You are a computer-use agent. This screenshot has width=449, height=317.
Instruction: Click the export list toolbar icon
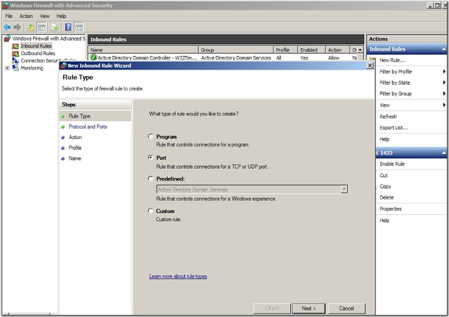(x=54, y=27)
